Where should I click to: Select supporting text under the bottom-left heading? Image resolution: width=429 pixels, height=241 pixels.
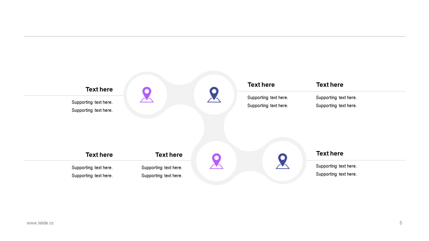(92, 171)
